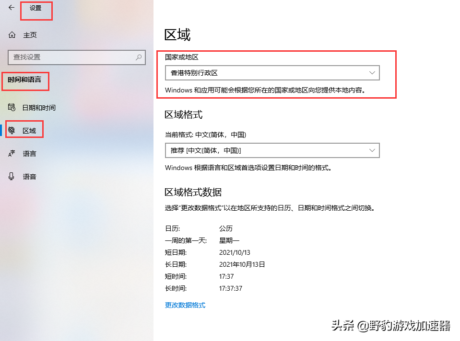Click short date value 2021/10/13

pyautogui.click(x=235, y=252)
